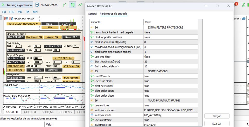Click the 01 icon beside Start trading at(hour)
249x127 pixels.
tap(92, 62)
